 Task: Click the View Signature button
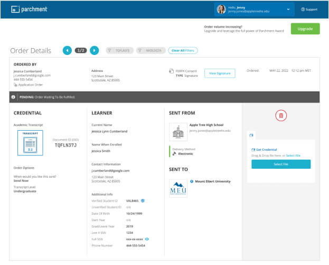[220, 74]
